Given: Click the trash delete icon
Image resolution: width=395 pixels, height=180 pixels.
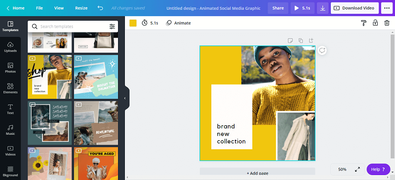Looking at the screenshot, I should point(387,23).
